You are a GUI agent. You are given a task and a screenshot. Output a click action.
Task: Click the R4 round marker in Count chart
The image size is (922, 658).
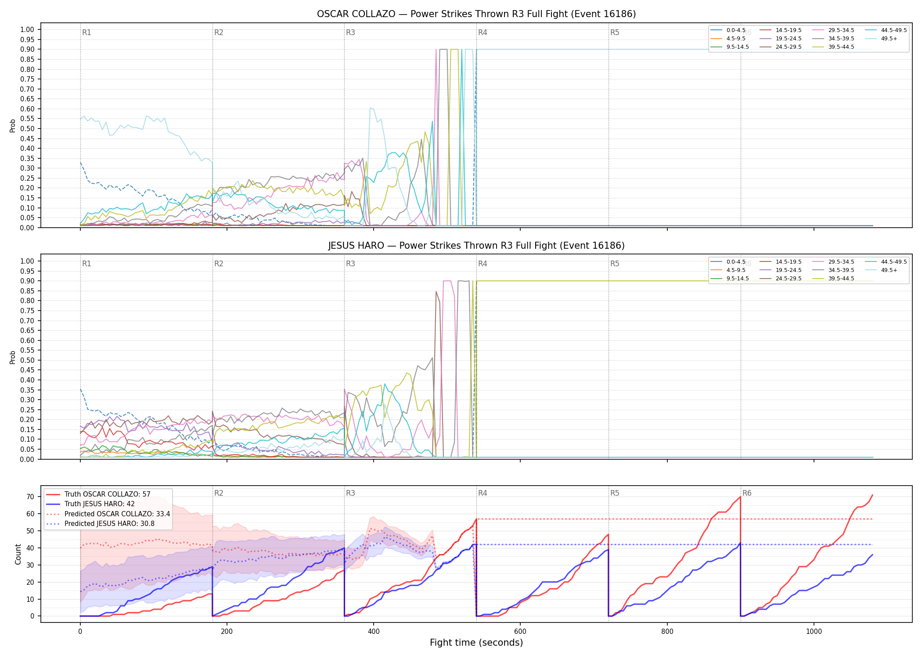coord(483,493)
